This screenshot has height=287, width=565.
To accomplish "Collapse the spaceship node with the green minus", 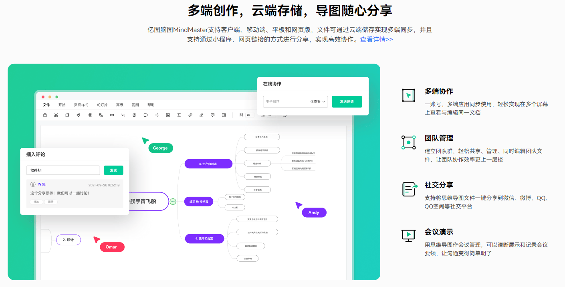I will click(173, 202).
